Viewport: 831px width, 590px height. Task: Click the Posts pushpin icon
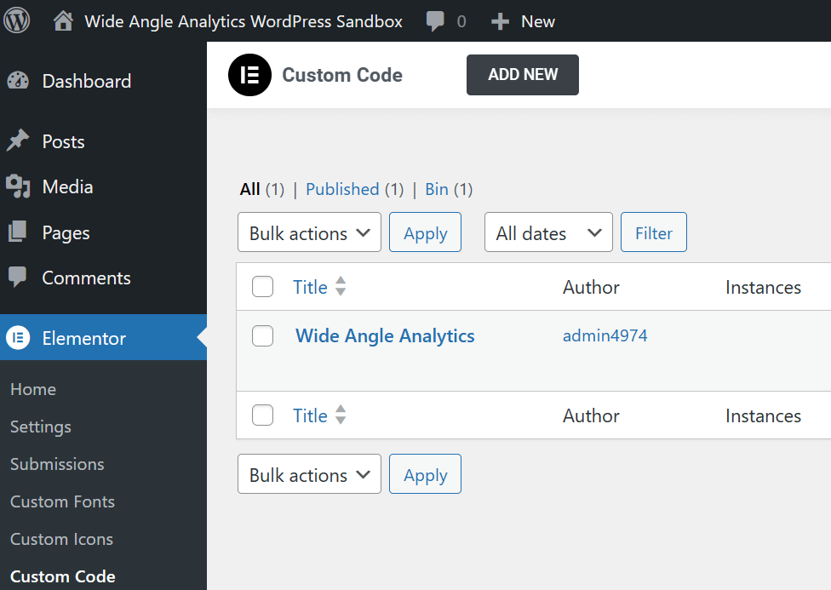click(18, 141)
